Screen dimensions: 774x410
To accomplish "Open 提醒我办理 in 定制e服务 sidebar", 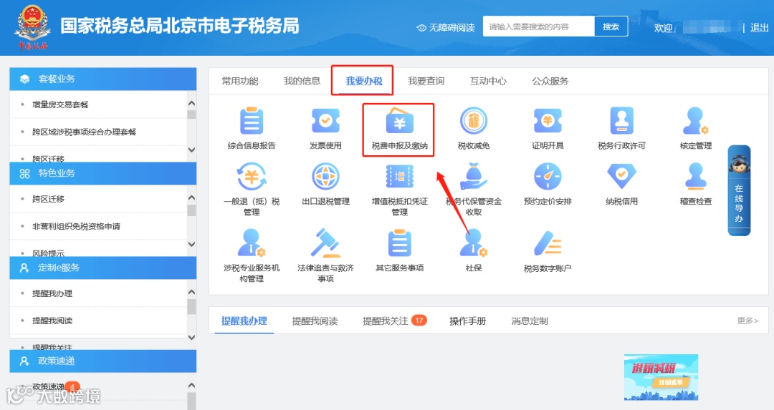I will tap(52, 293).
